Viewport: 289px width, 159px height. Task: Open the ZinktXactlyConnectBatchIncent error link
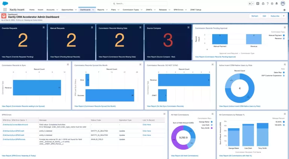coord(15,124)
